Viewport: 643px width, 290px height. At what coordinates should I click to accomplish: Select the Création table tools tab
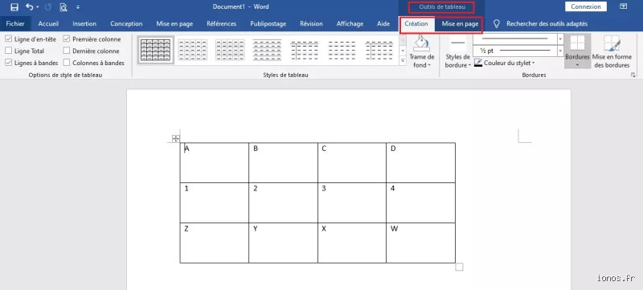click(416, 24)
